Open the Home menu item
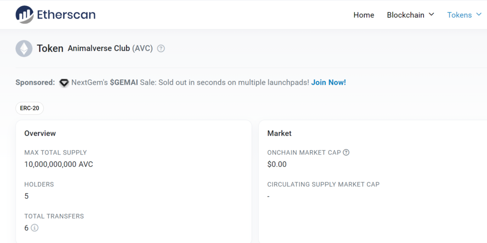The width and height of the screenshot is (487, 243). pyautogui.click(x=364, y=15)
